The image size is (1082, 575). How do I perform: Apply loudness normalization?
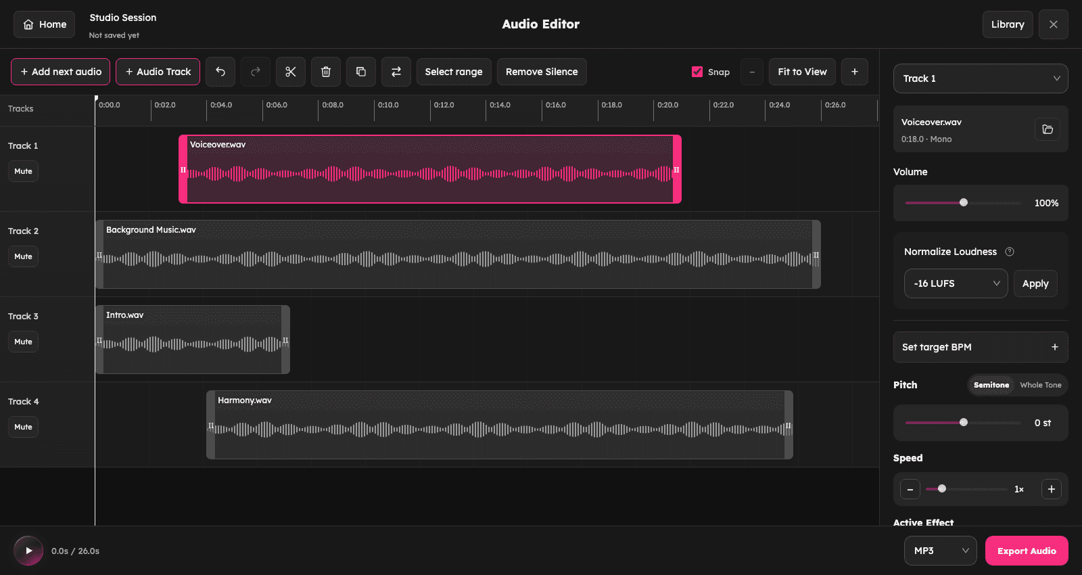[x=1035, y=283]
